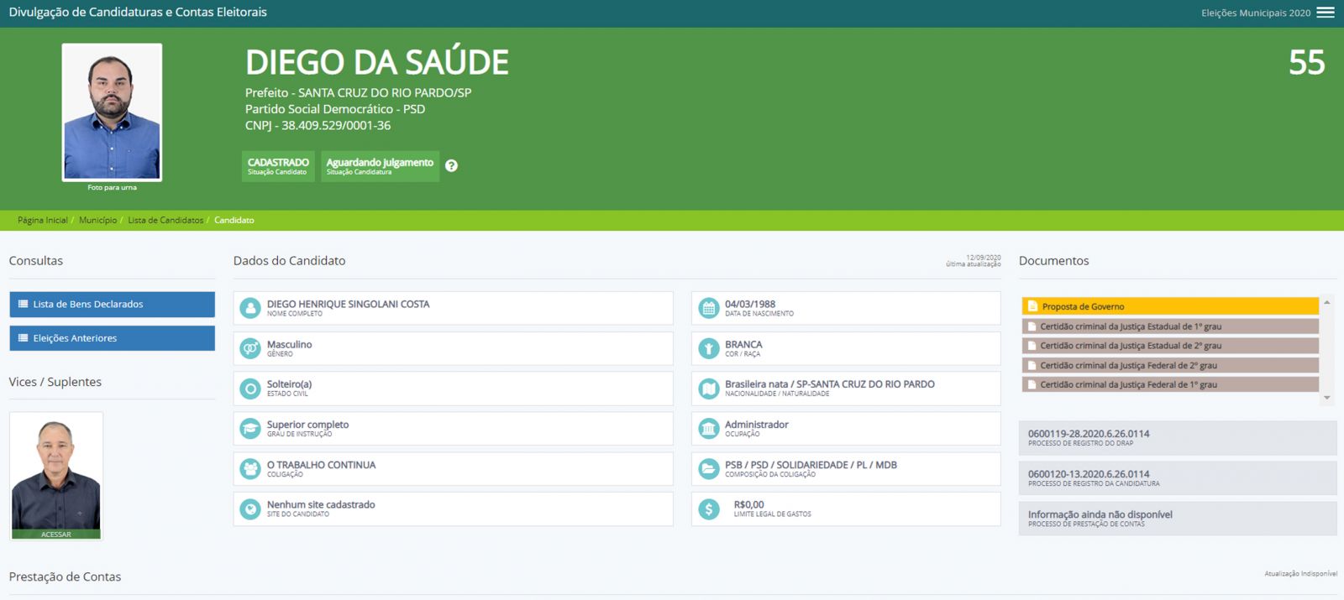This screenshot has height=600, width=1344.
Task: Open Lista de Bens Declarados
Action: coord(112,305)
